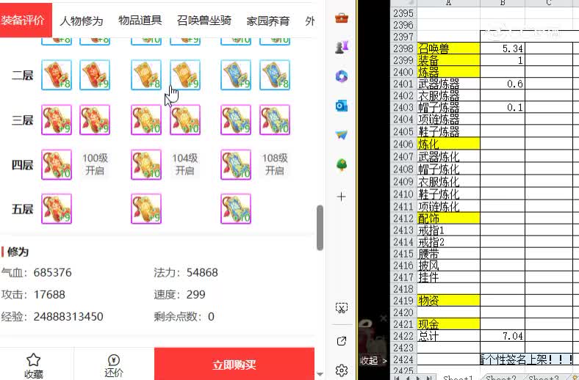Click 立即购买 buy now button
The height and width of the screenshot is (380, 579).
click(234, 365)
